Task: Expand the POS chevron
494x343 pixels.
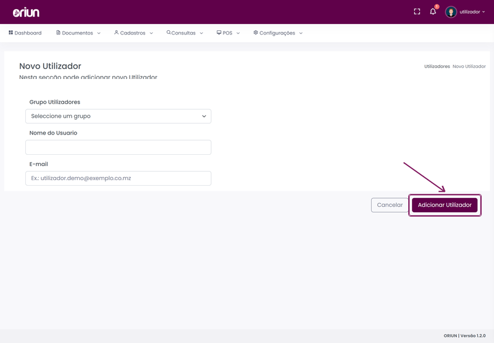Action: click(238, 33)
